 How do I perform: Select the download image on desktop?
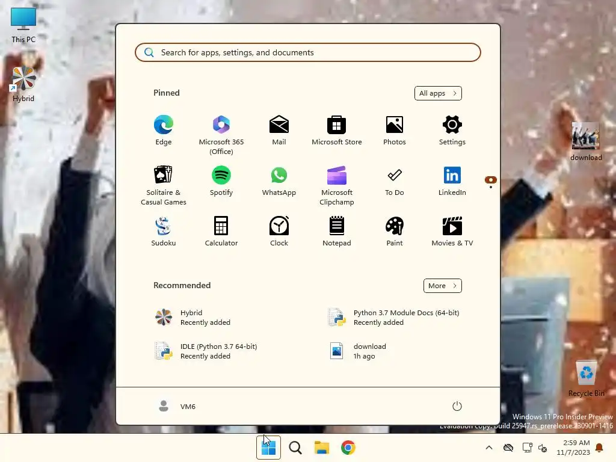click(586, 141)
